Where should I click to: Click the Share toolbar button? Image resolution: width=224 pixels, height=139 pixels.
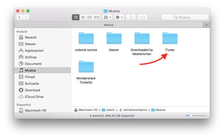[131, 17]
